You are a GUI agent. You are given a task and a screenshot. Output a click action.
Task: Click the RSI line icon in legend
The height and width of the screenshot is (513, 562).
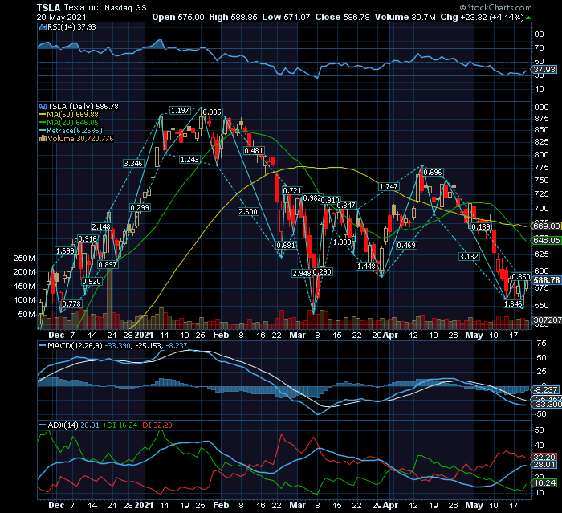pos(43,26)
